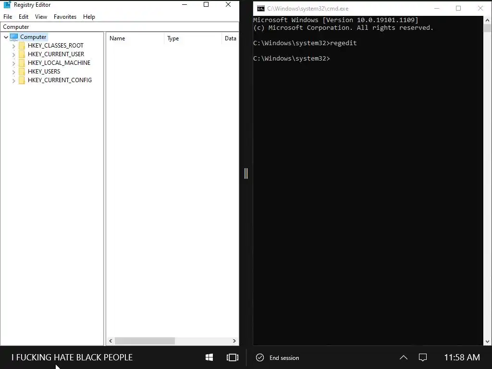Click the End session label

click(284, 357)
